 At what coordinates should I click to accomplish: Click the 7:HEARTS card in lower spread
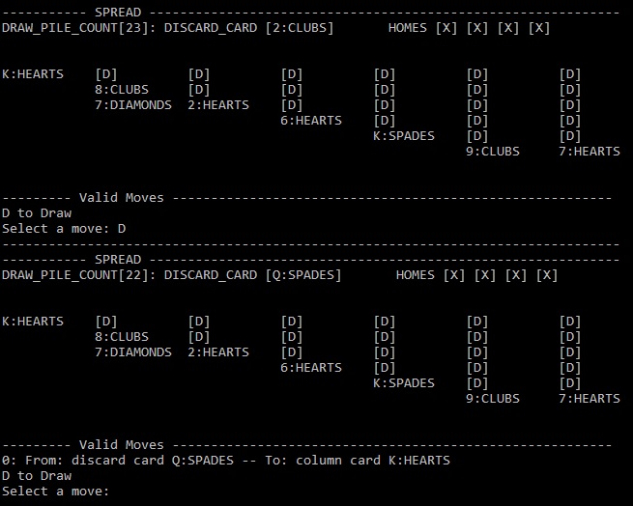pos(590,398)
